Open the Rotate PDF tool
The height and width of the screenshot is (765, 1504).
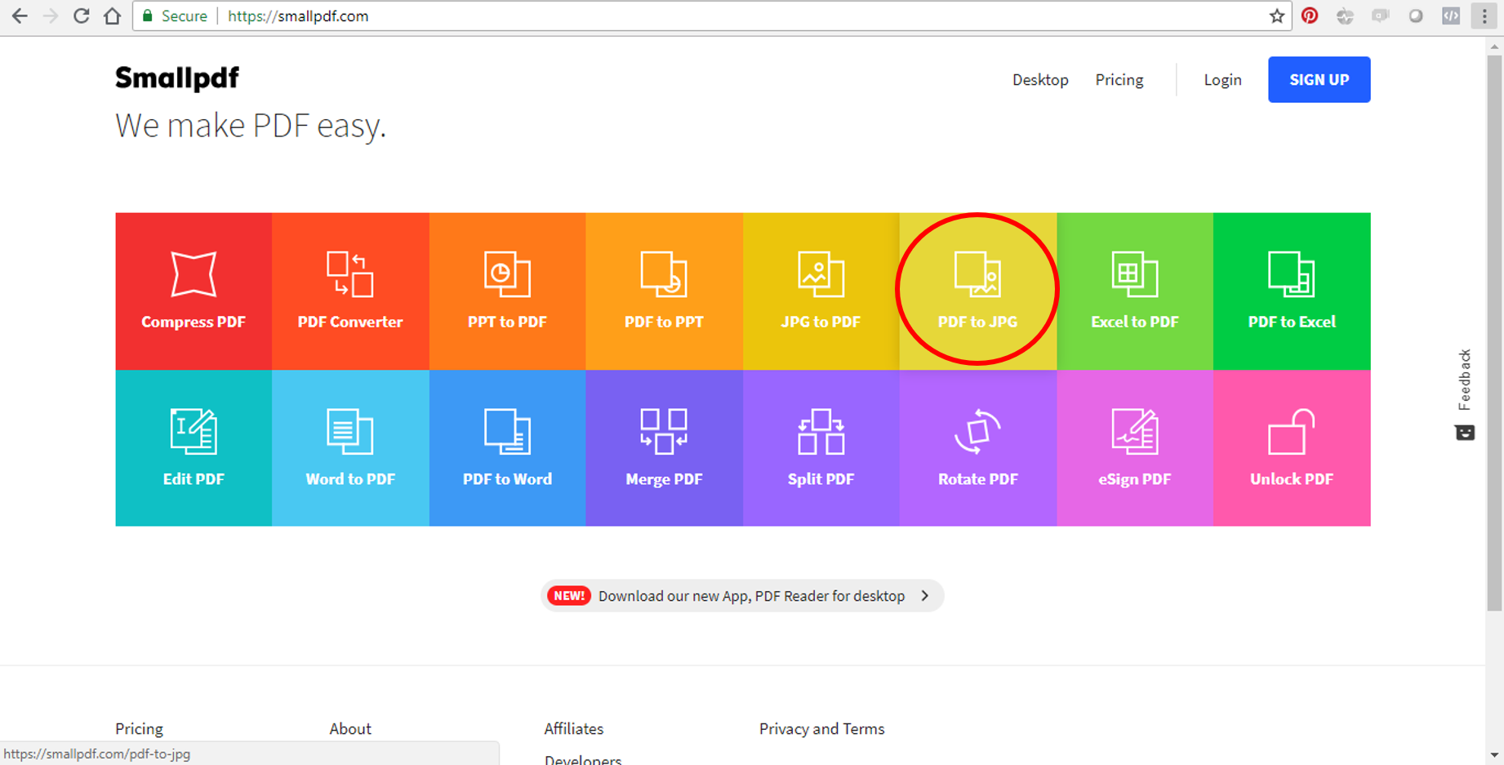tap(977, 448)
